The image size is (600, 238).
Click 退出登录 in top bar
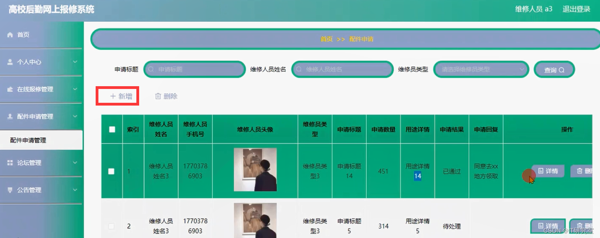(576, 9)
